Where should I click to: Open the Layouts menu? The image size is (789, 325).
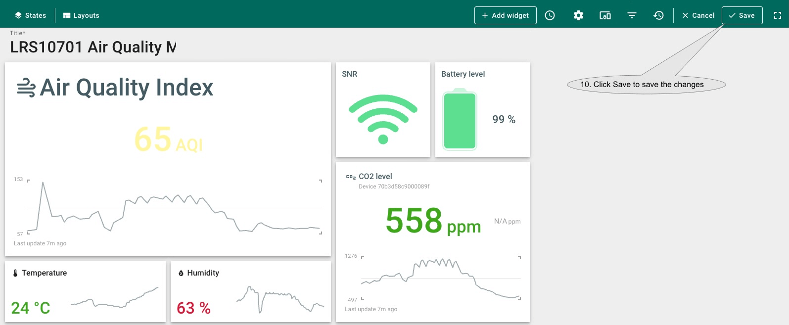(x=81, y=15)
